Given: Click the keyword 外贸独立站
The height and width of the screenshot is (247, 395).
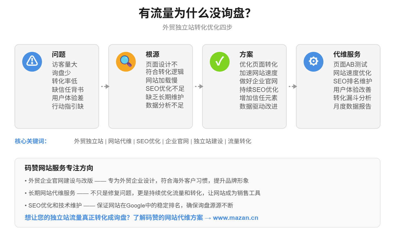Looking at the screenshot, I should [89, 141].
